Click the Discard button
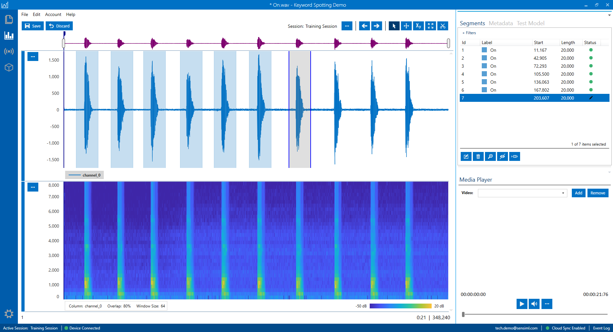The width and height of the screenshot is (613, 332). click(x=59, y=26)
